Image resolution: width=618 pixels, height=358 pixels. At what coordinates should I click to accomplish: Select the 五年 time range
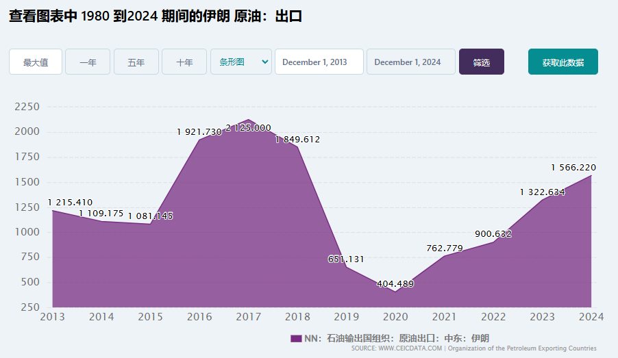pos(136,62)
